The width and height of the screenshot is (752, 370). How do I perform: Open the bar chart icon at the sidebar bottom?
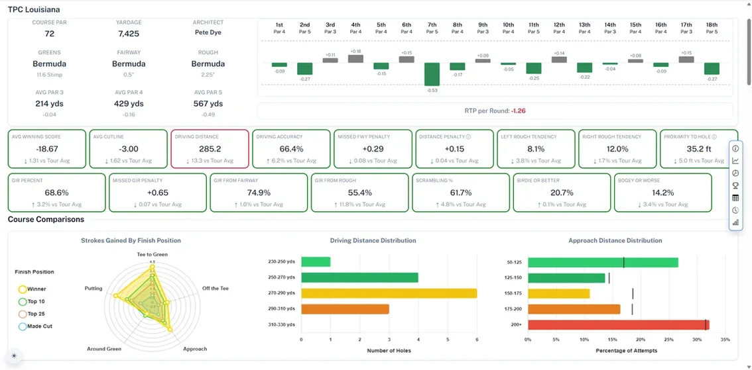pyautogui.click(x=735, y=222)
